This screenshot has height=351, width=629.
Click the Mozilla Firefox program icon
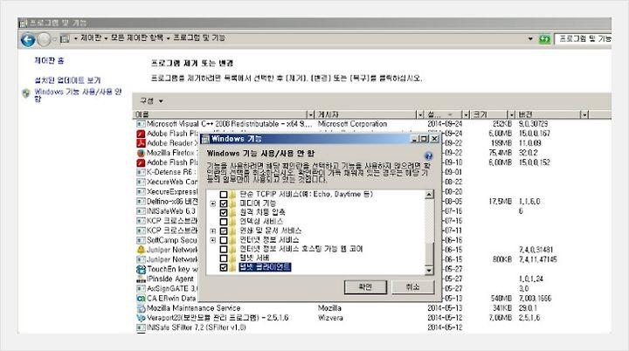pyautogui.click(x=141, y=153)
